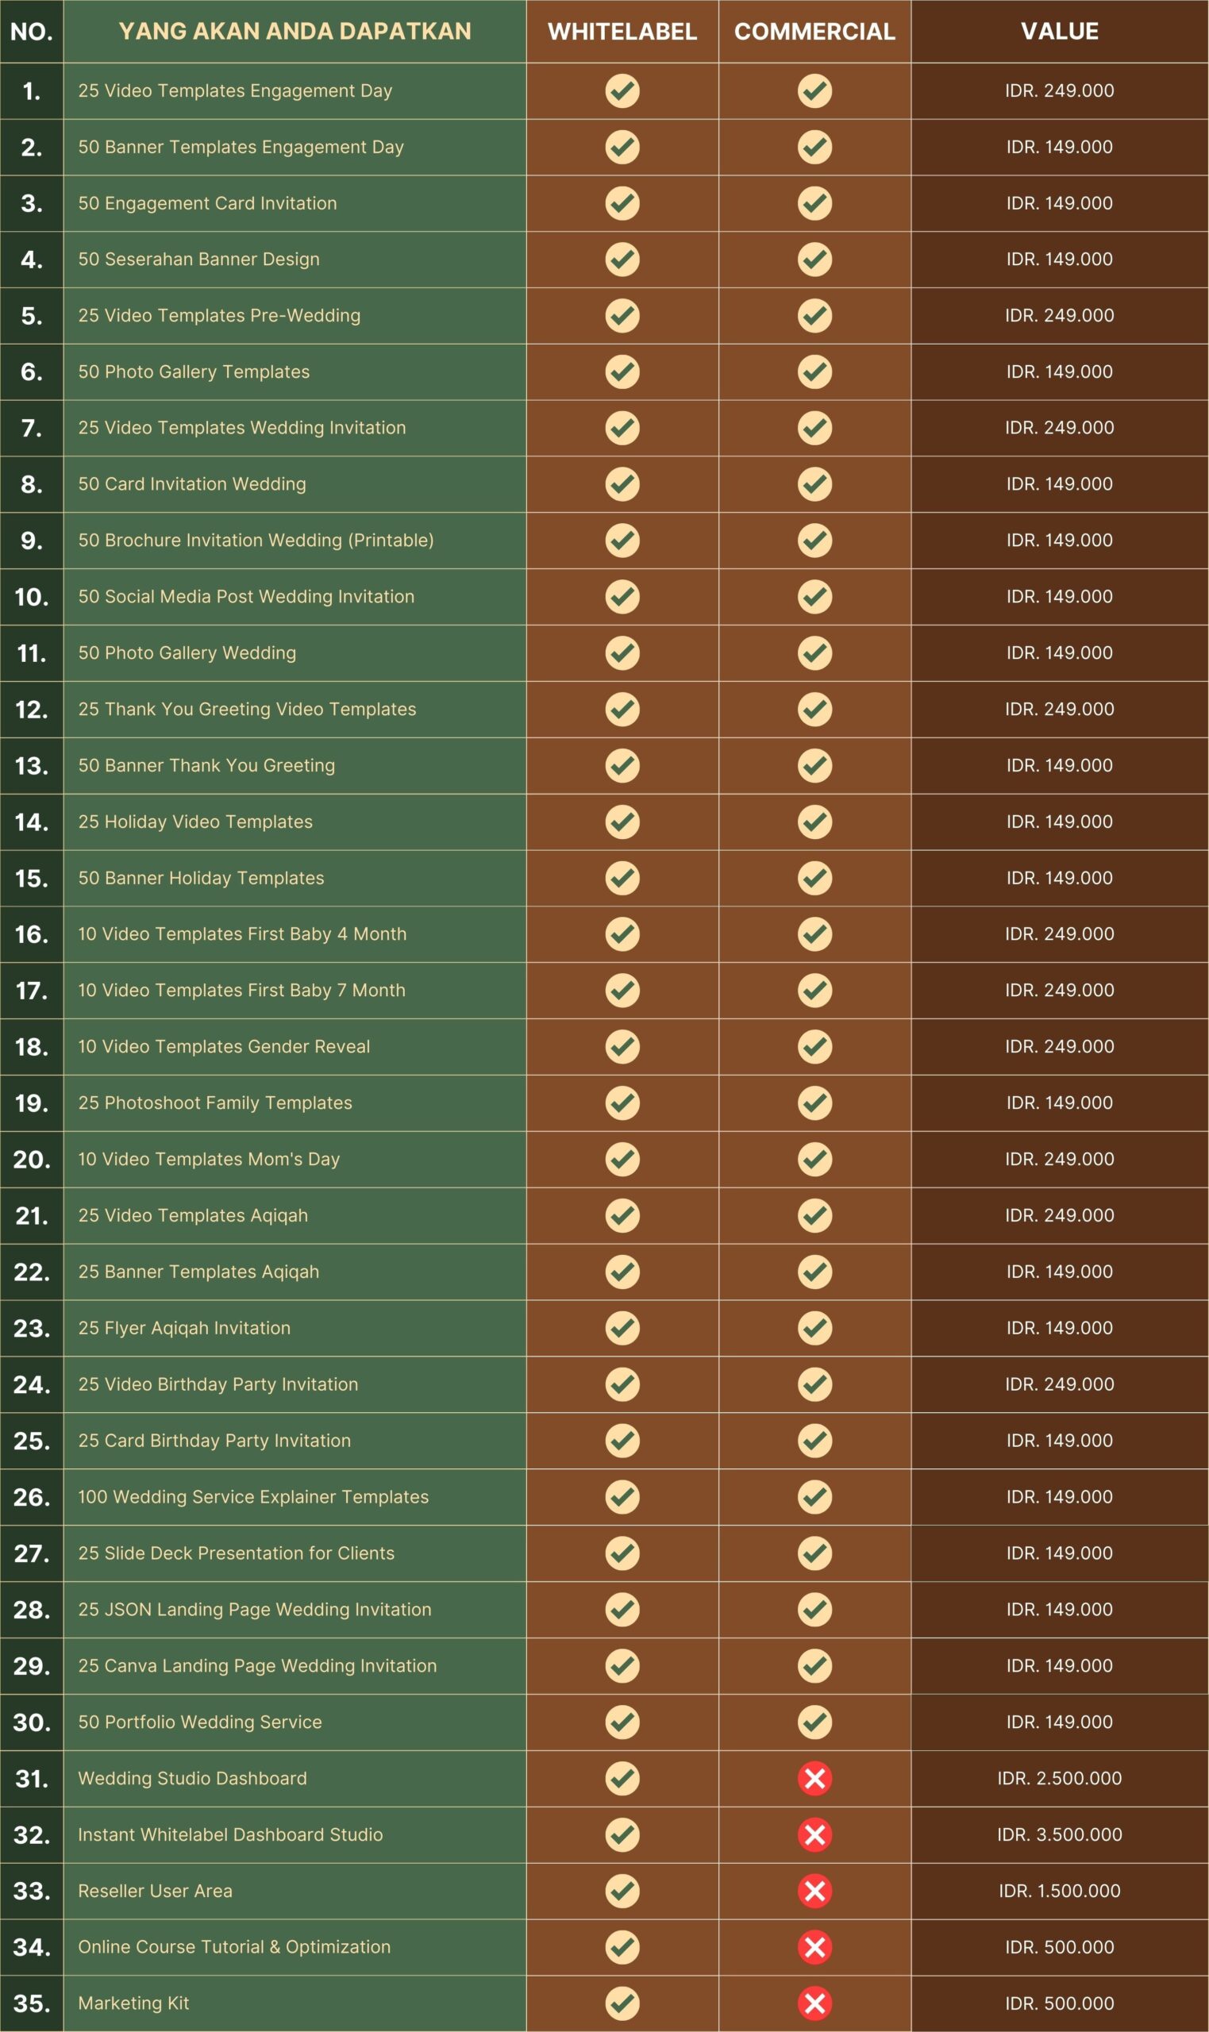Click Commercial checkmark for 25 Holiday Video Templates

(x=814, y=822)
